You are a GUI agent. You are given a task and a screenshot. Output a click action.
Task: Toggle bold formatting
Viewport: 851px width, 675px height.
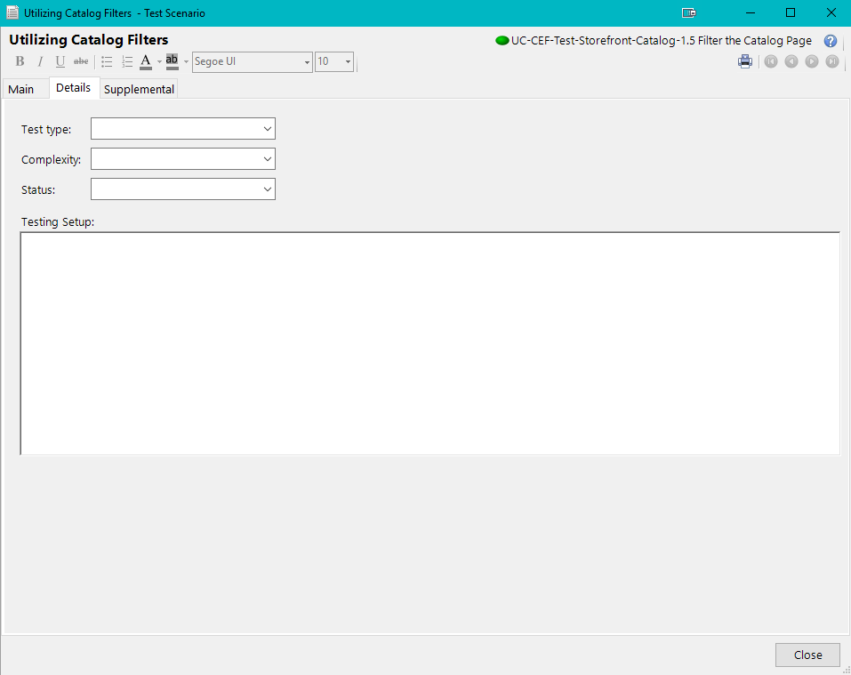[x=20, y=61]
